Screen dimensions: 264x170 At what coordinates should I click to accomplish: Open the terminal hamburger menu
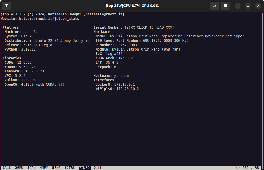(x=225, y=6)
